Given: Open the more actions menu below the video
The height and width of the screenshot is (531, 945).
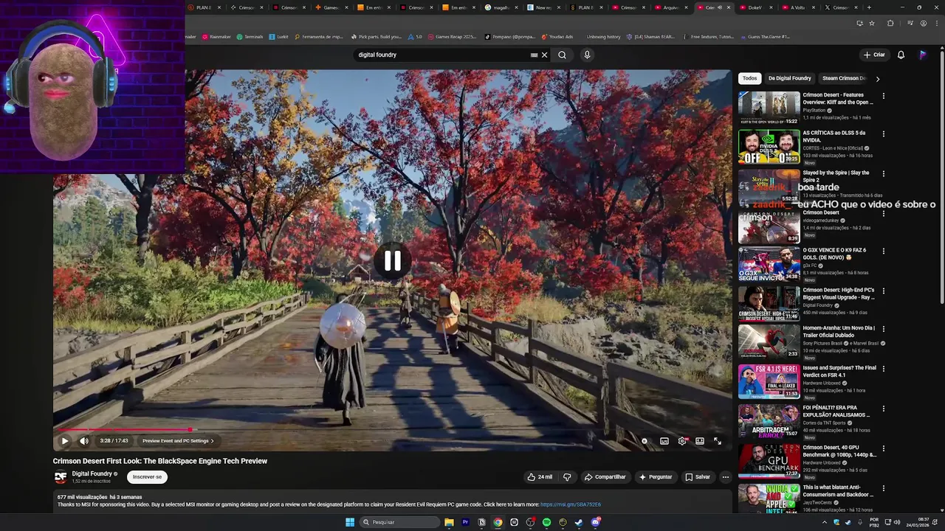Looking at the screenshot, I should click(725, 477).
